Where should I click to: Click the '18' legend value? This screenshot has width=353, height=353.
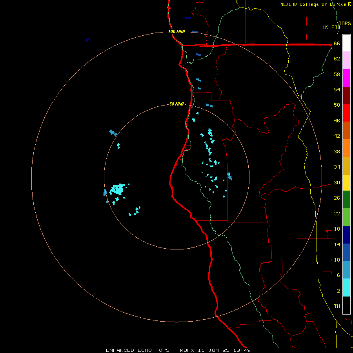pyautogui.click(x=337, y=229)
